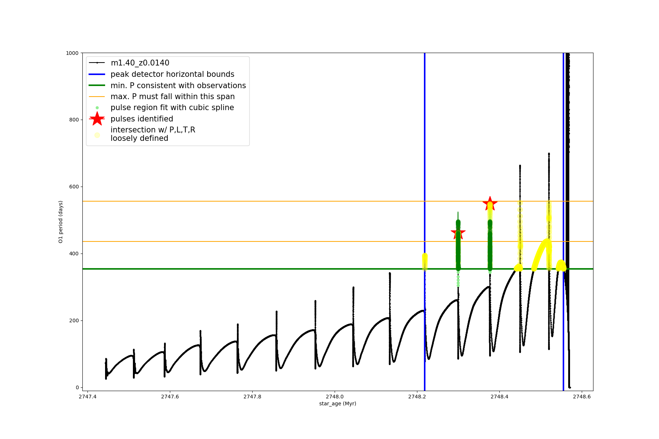This screenshot has width=659, height=439.
Task: Click the red star in the legend
Action: [97, 119]
